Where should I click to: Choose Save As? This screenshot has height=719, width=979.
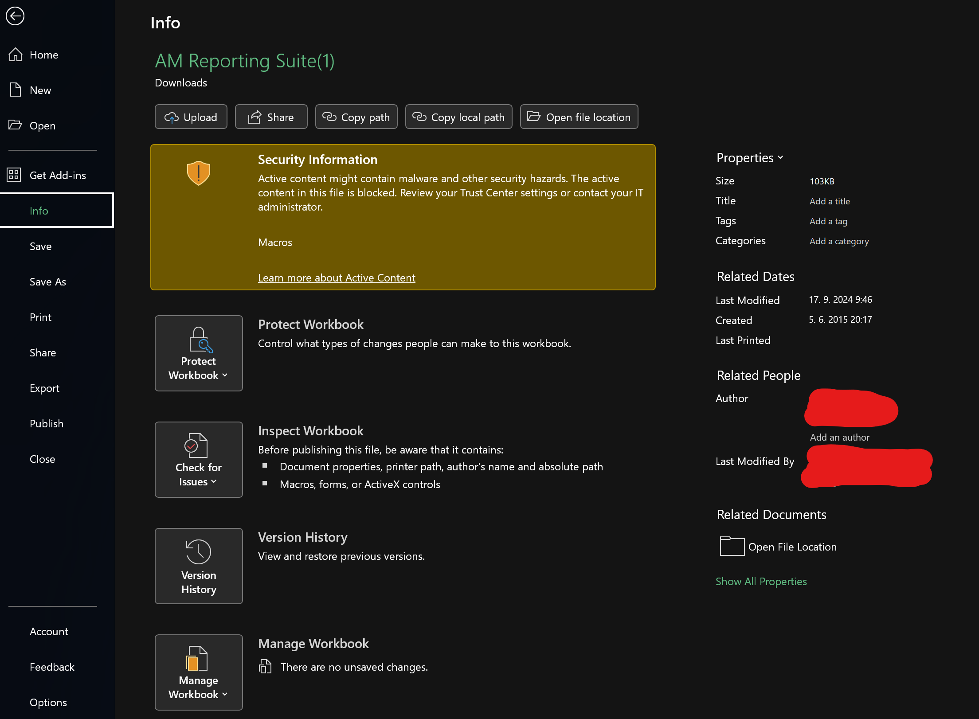pyautogui.click(x=57, y=282)
